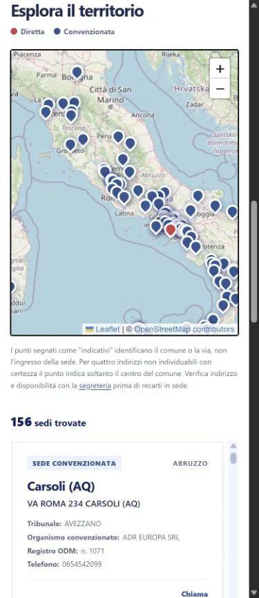Select the marker to the right of Terni
259x598 pixels.
129,172
